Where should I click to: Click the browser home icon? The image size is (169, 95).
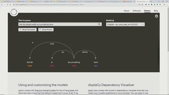(10, 5)
